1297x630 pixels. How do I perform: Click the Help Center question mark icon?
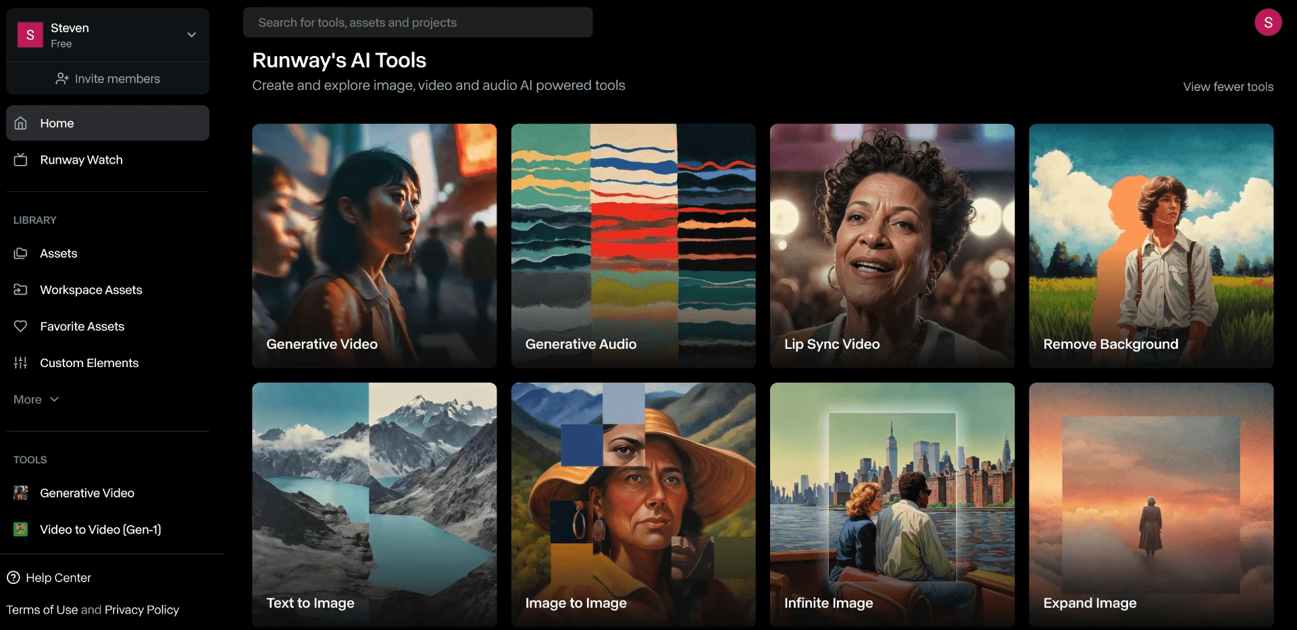14,577
